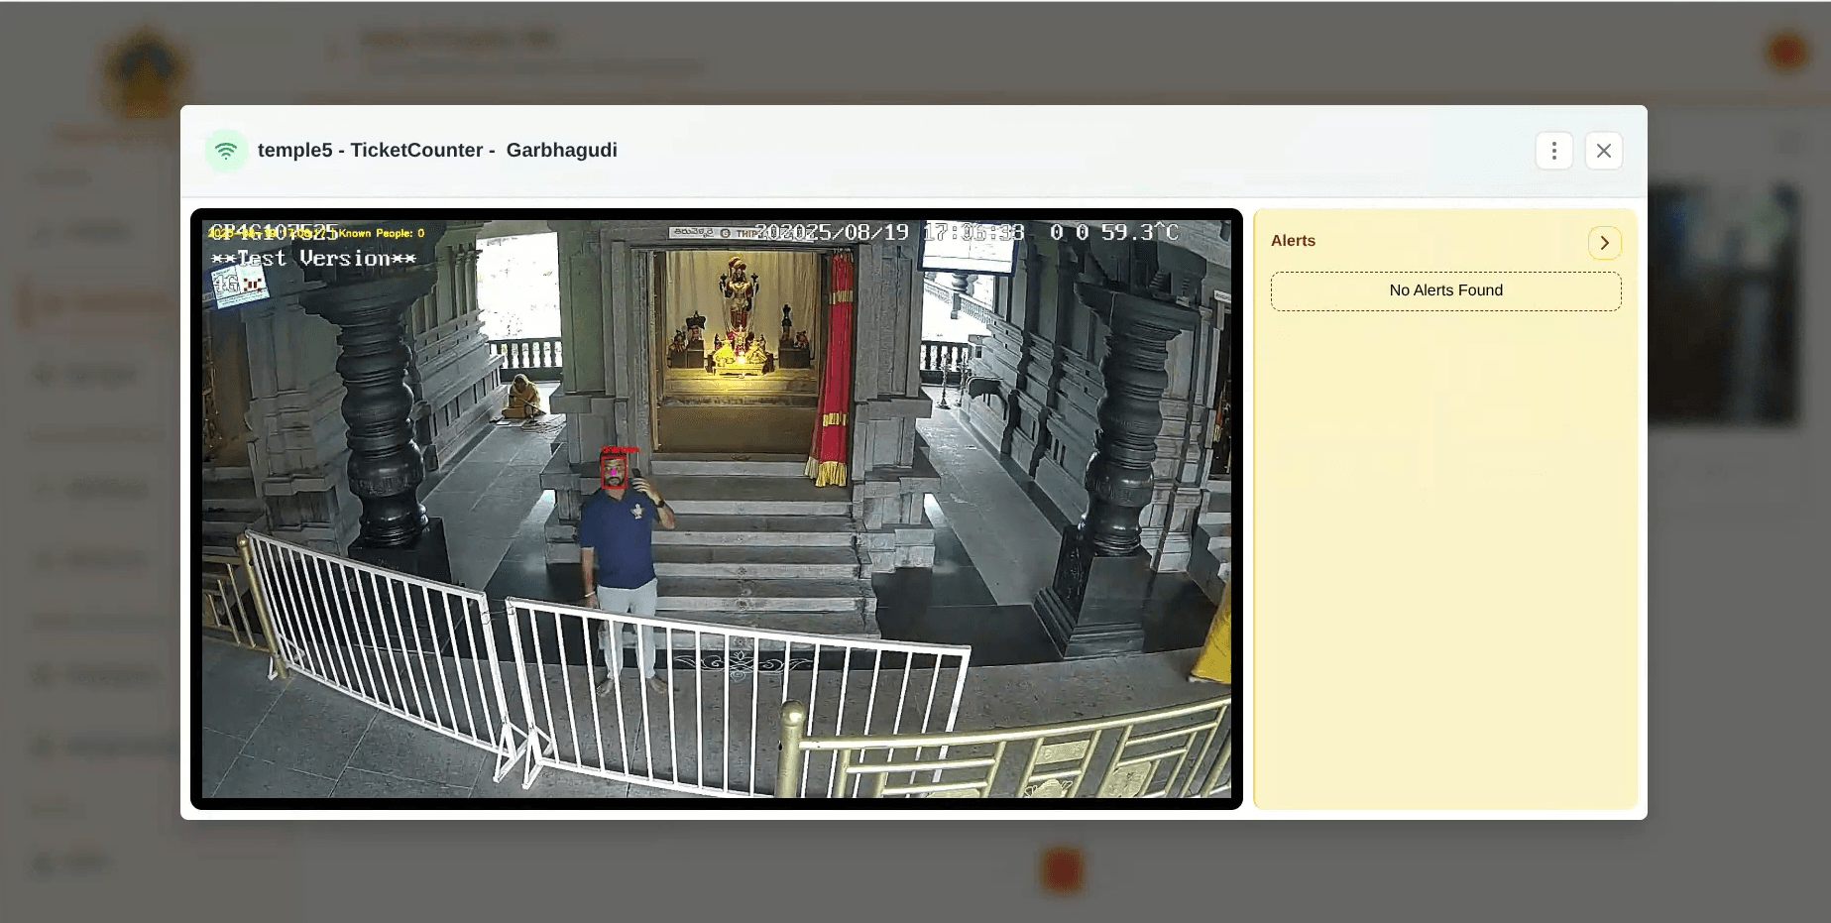Select the red face detection box

tap(615, 472)
